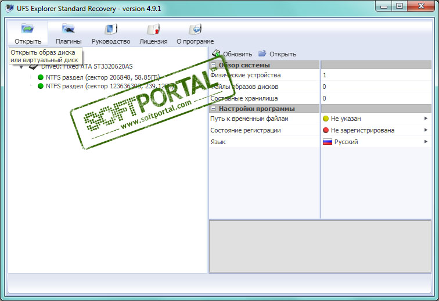
Task: Click the Составные хранилища row label
Action: click(x=244, y=98)
